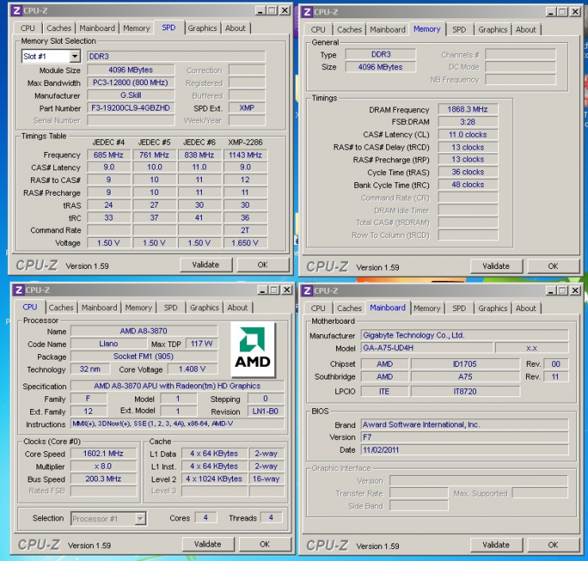Switch to SPD tab in CPU window
This screenshot has width=588, height=561.
(x=171, y=307)
